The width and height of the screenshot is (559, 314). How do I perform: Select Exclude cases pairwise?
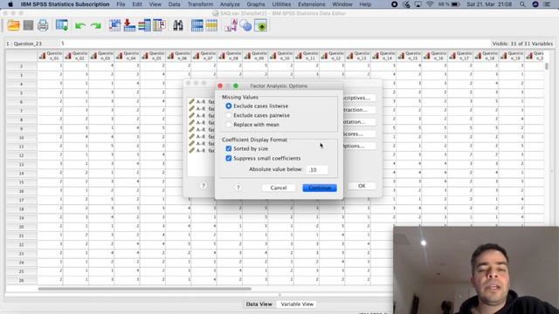[229, 115]
